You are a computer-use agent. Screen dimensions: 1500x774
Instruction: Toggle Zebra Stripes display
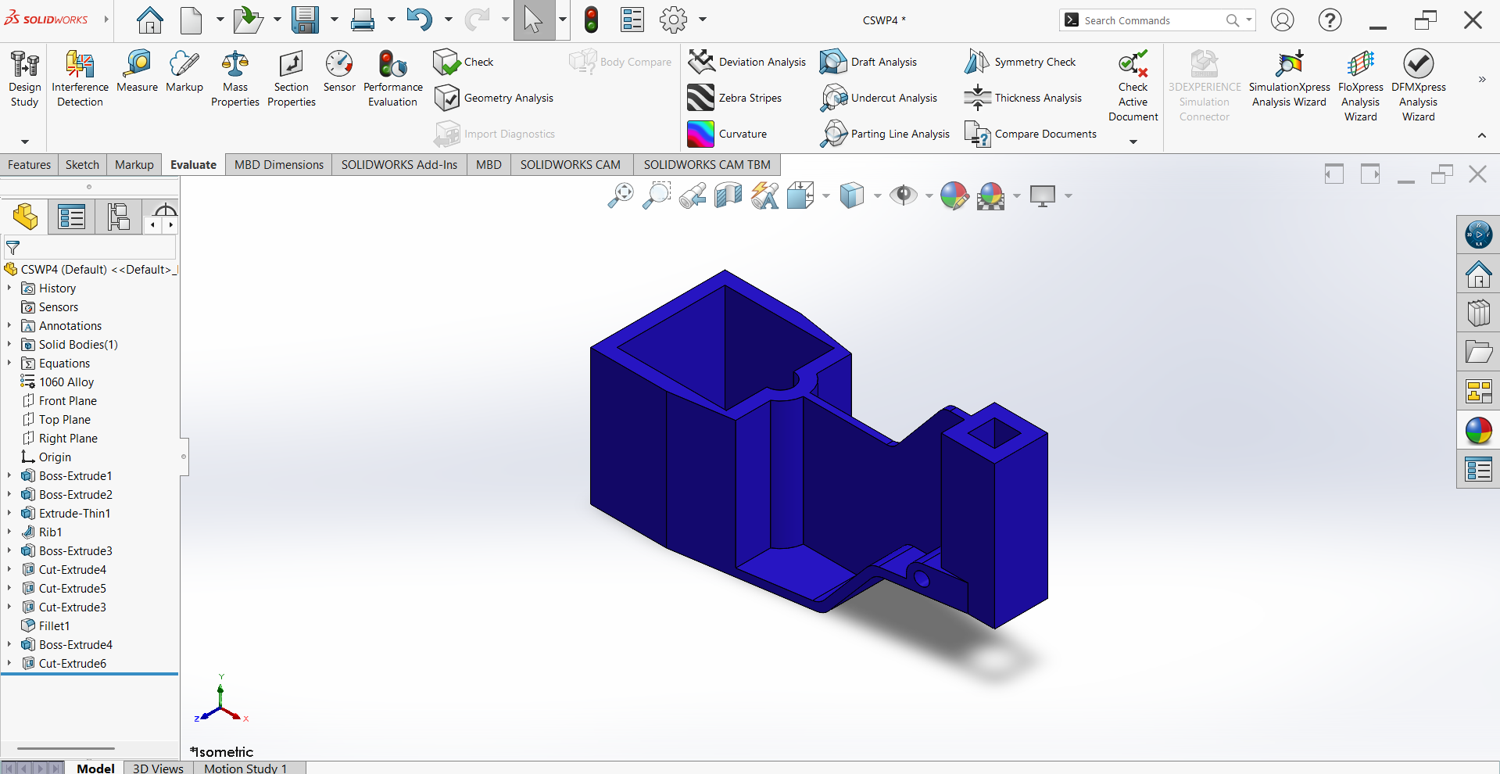click(x=735, y=98)
